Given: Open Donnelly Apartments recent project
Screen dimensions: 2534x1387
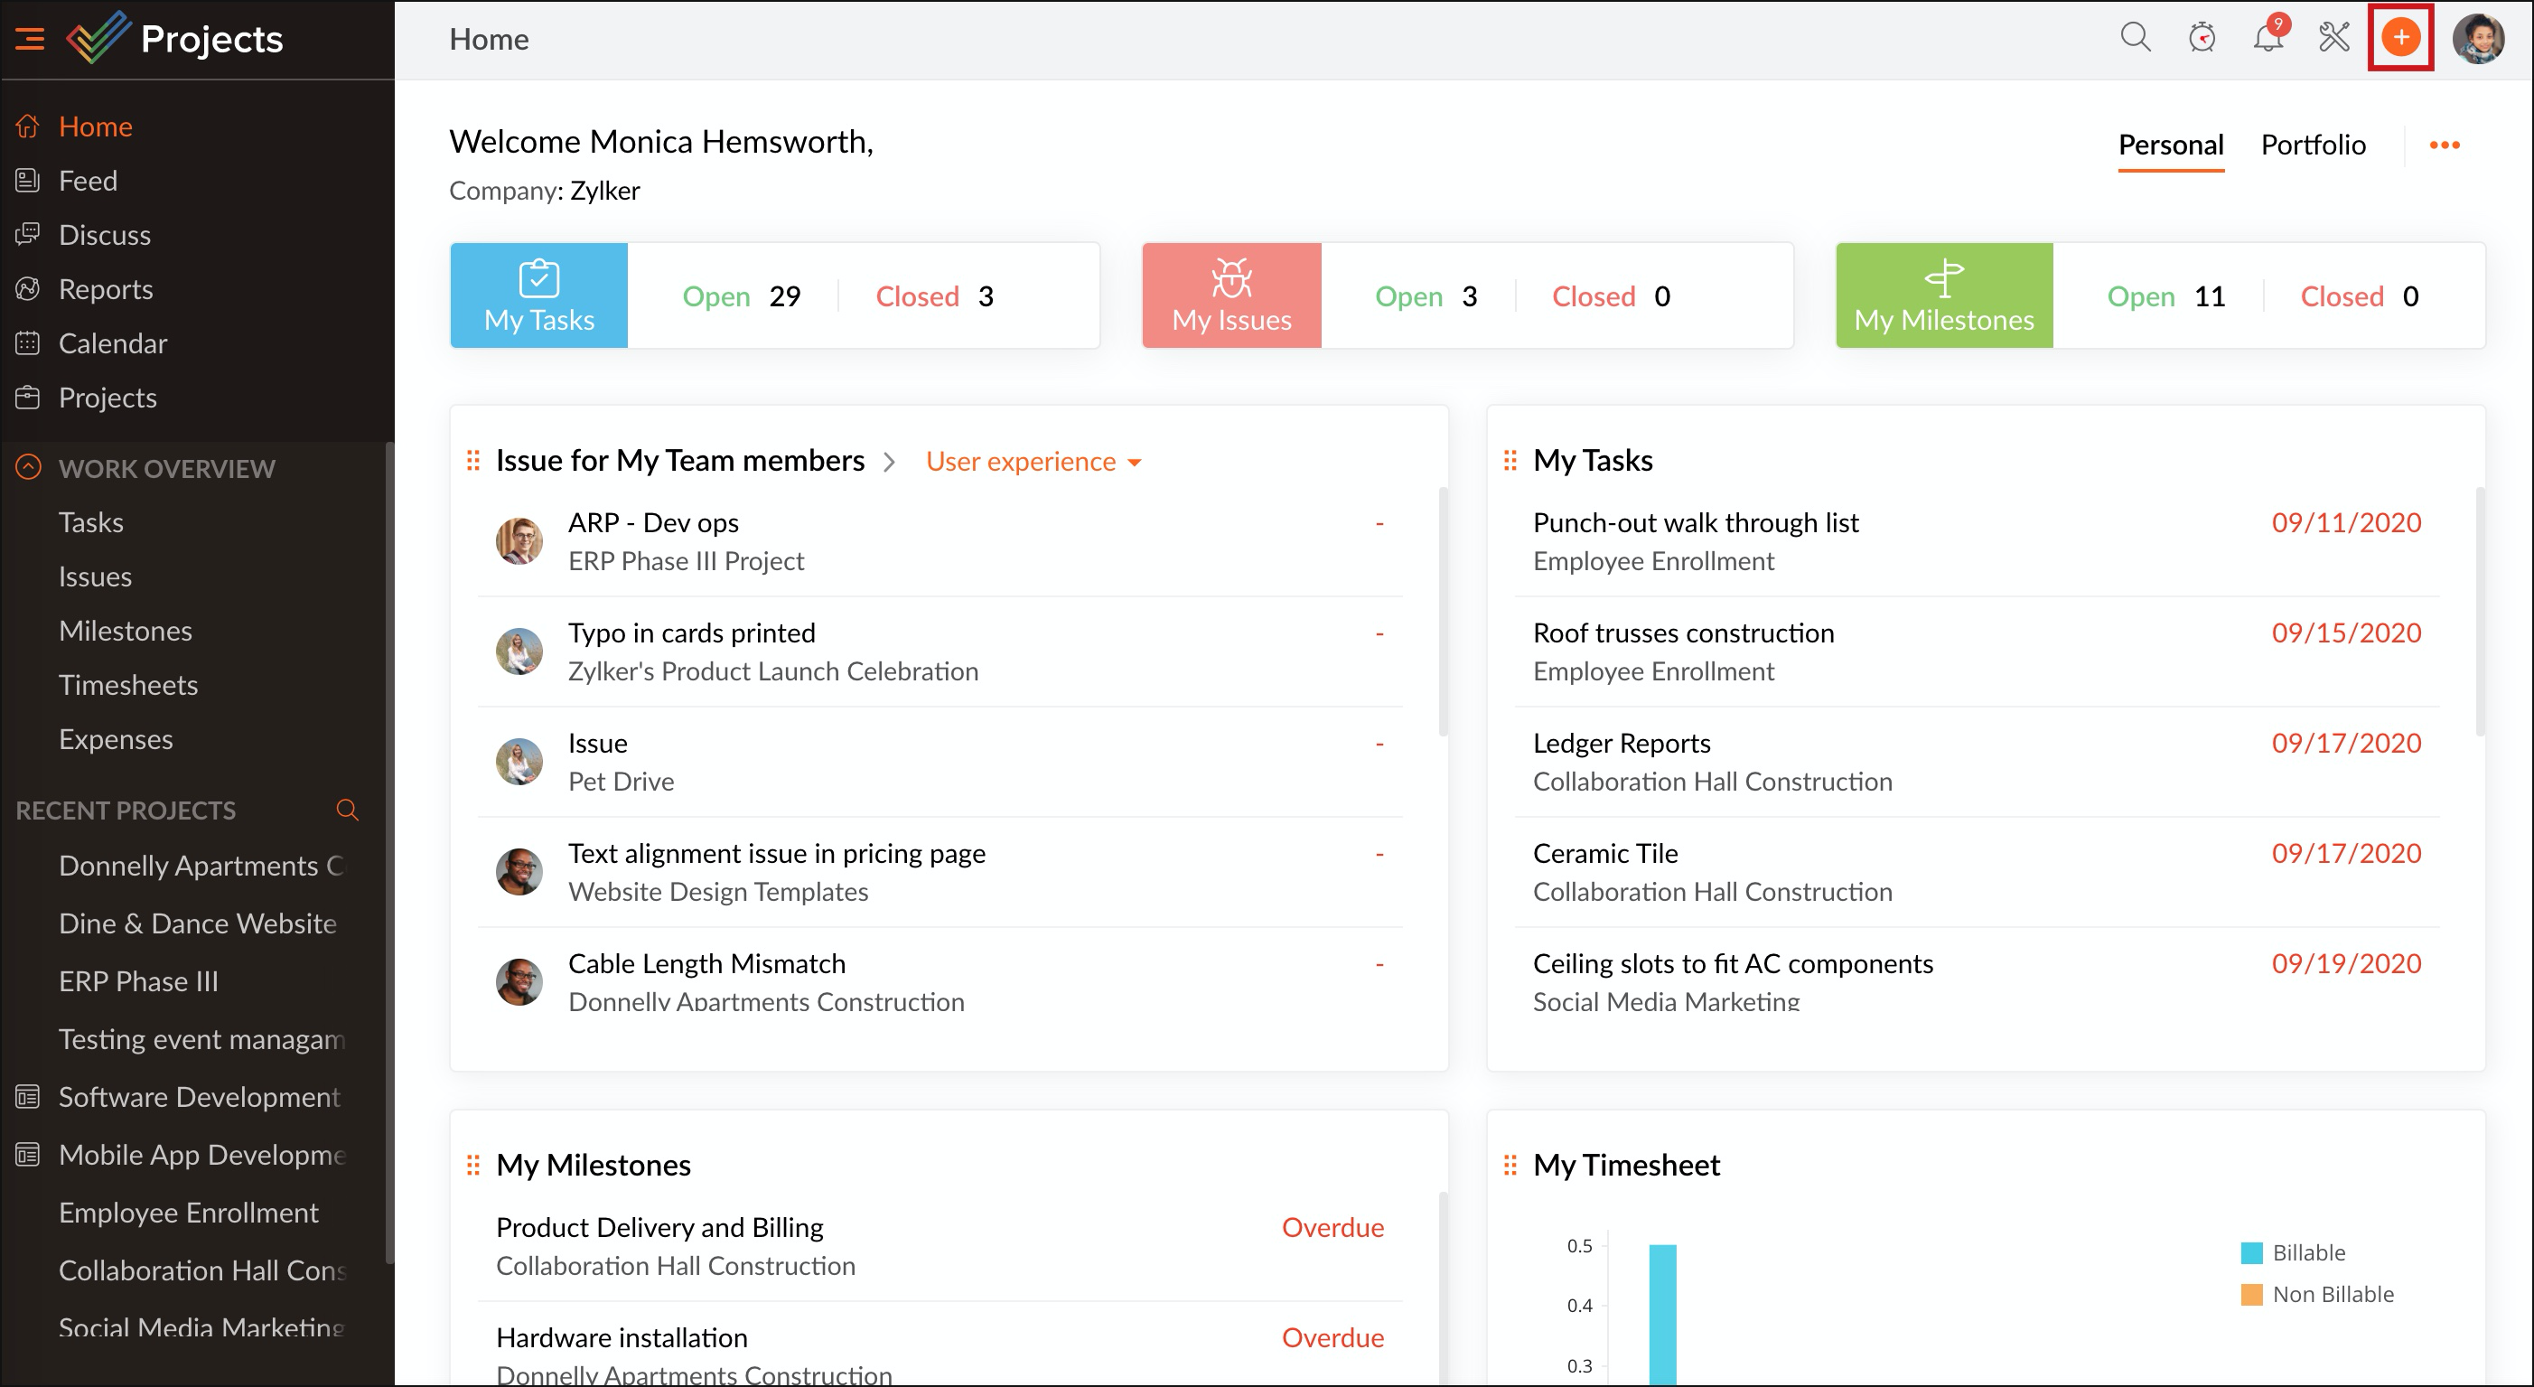Looking at the screenshot, I should pos(201,866).
